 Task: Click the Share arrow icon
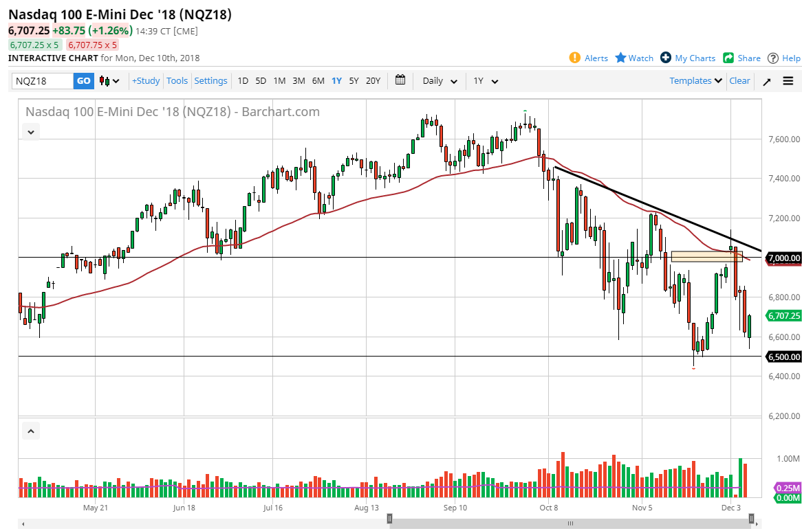click(x=728, y=58)
